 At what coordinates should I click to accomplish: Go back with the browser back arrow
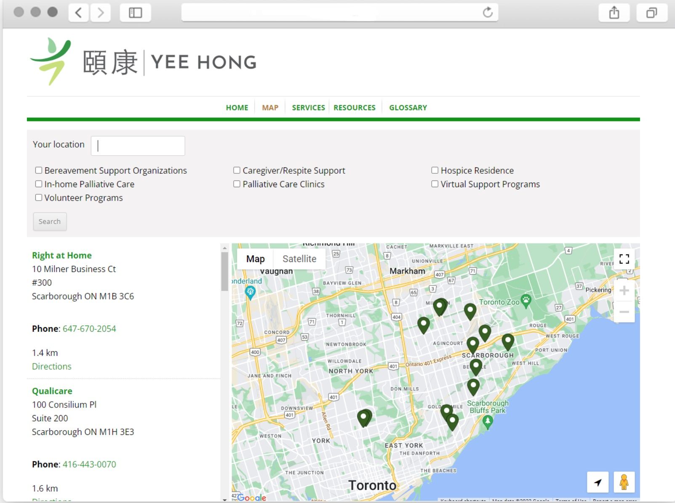(79, 13)
